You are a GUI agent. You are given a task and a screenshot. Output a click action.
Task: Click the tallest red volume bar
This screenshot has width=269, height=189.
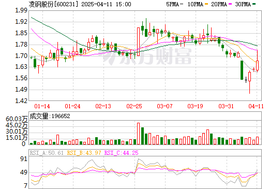pyautogui.click(x=138, y=134)
